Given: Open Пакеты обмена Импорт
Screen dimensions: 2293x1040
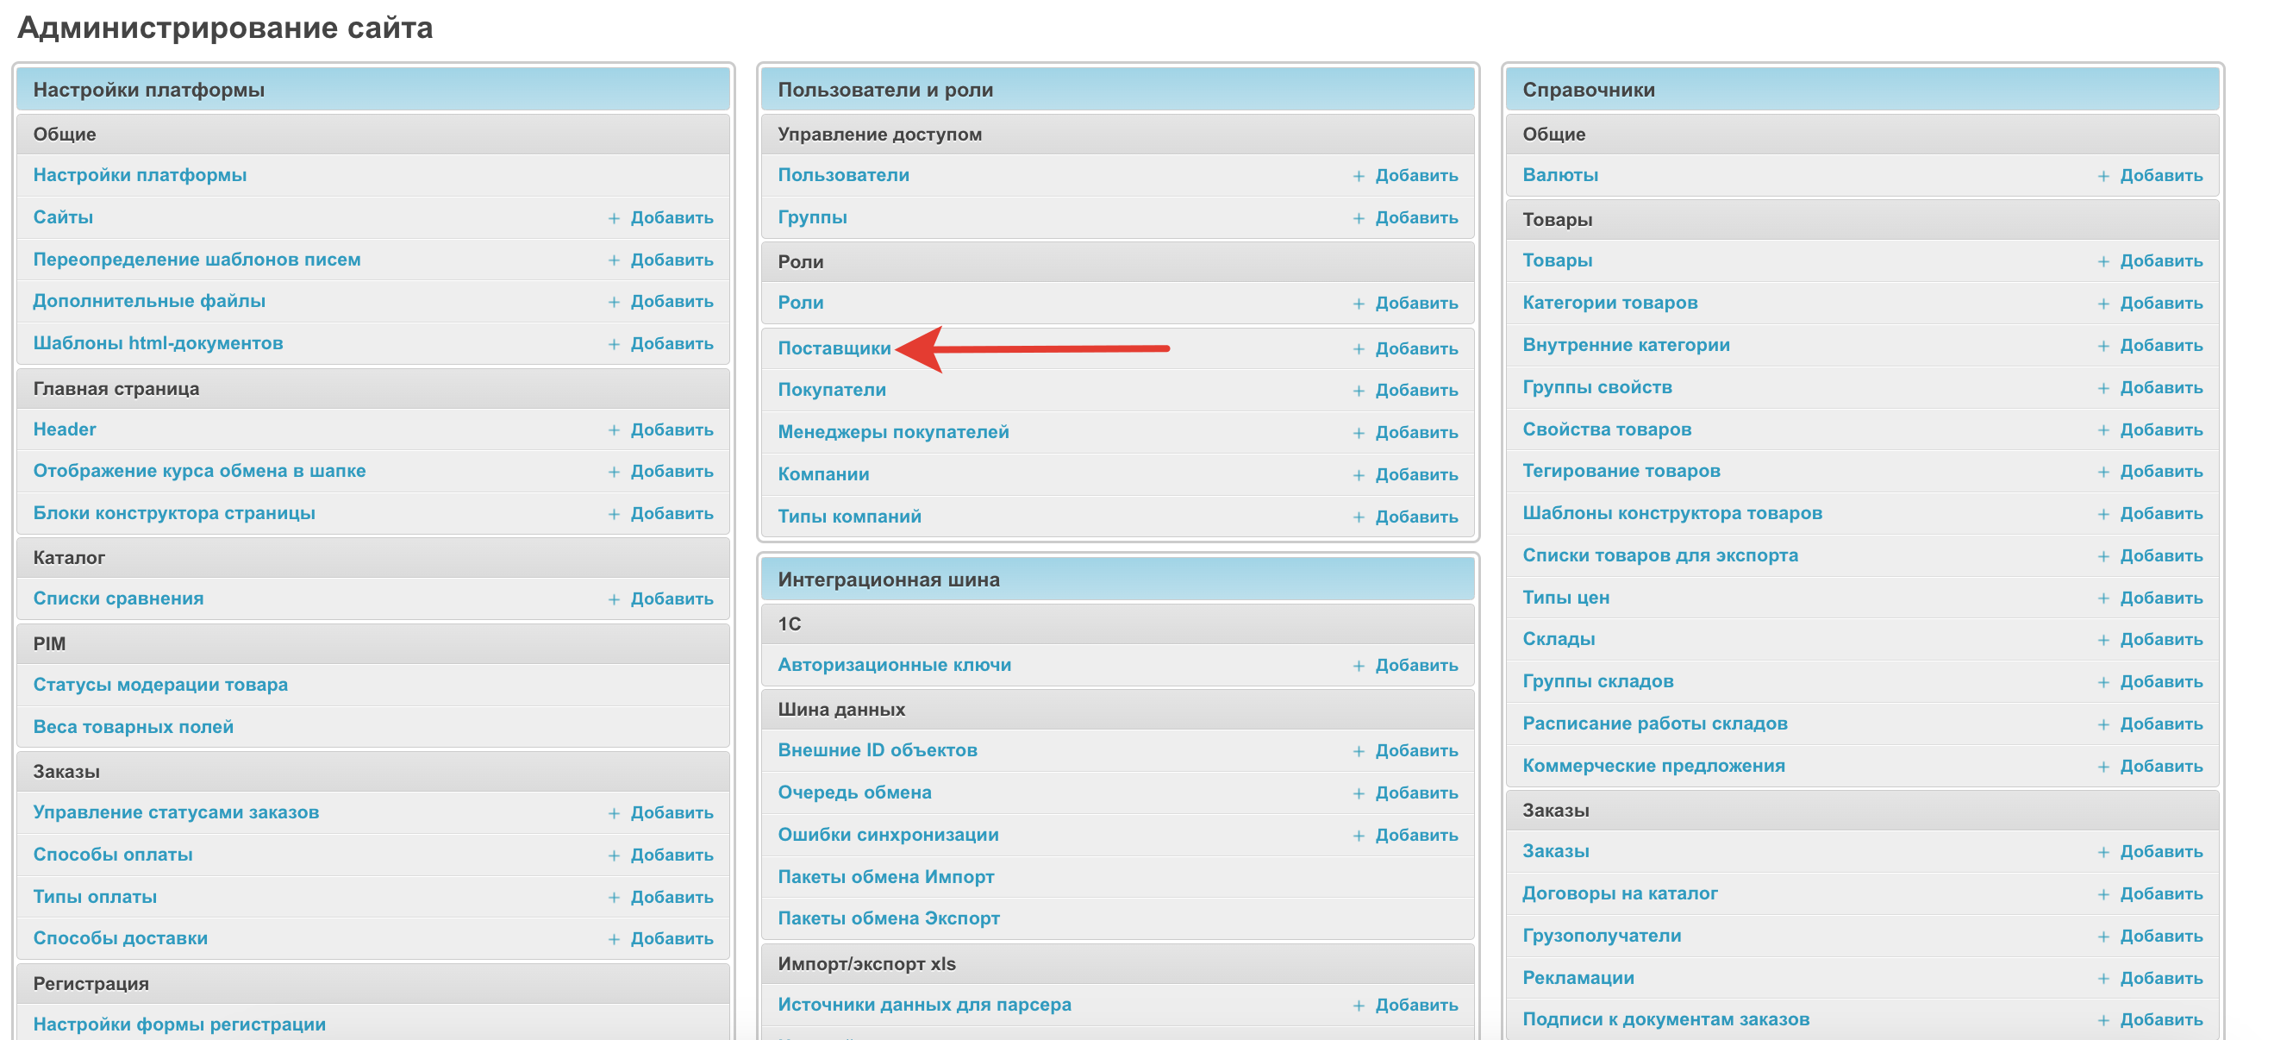Looking at the screenshot, I should (x=884, y=877).
